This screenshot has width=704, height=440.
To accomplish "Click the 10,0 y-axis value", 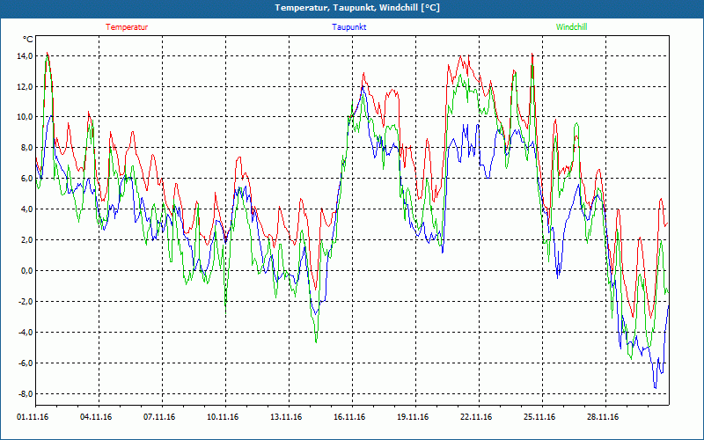I will point(25,117).
